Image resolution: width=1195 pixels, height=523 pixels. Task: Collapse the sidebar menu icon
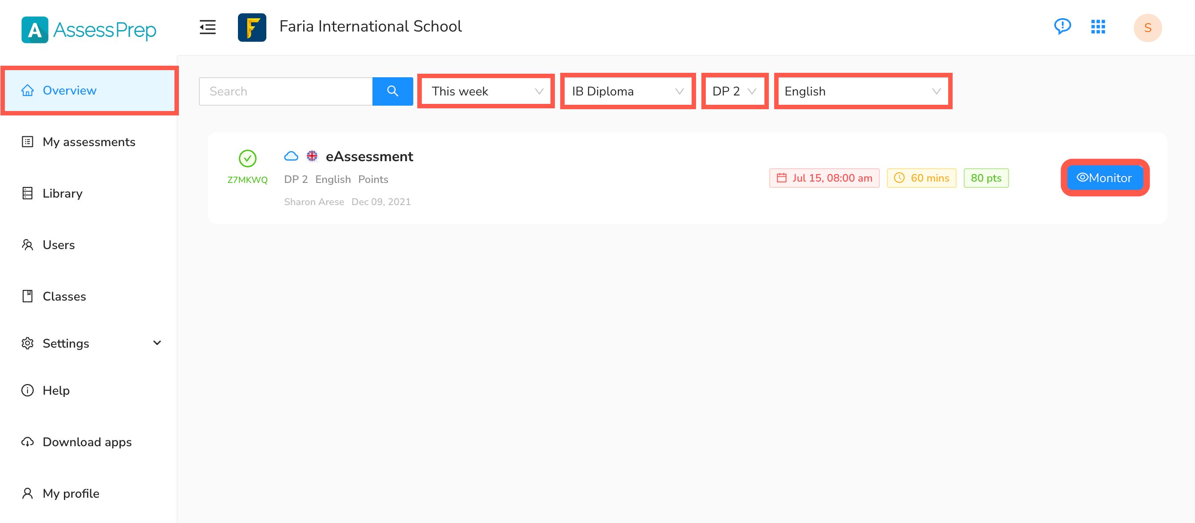[207, 28]
